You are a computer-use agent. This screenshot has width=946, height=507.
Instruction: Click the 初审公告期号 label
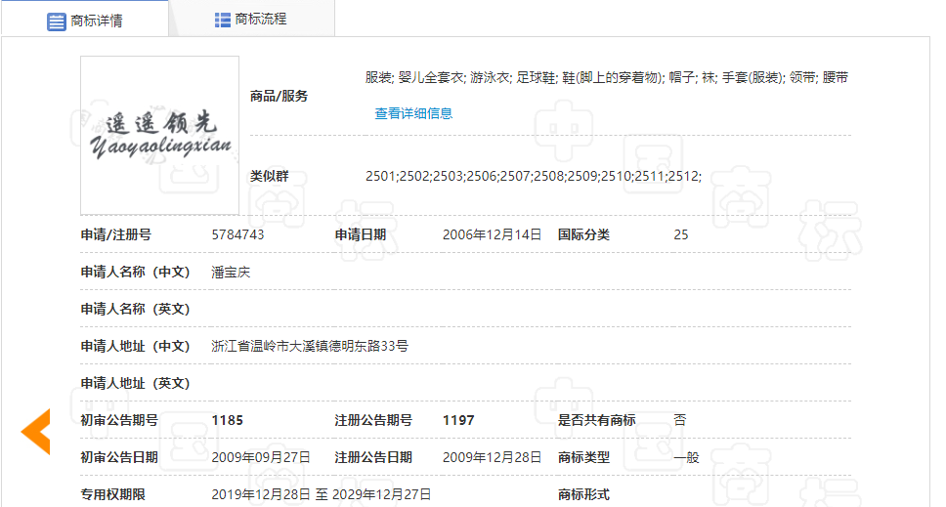[x=119, y=420]
